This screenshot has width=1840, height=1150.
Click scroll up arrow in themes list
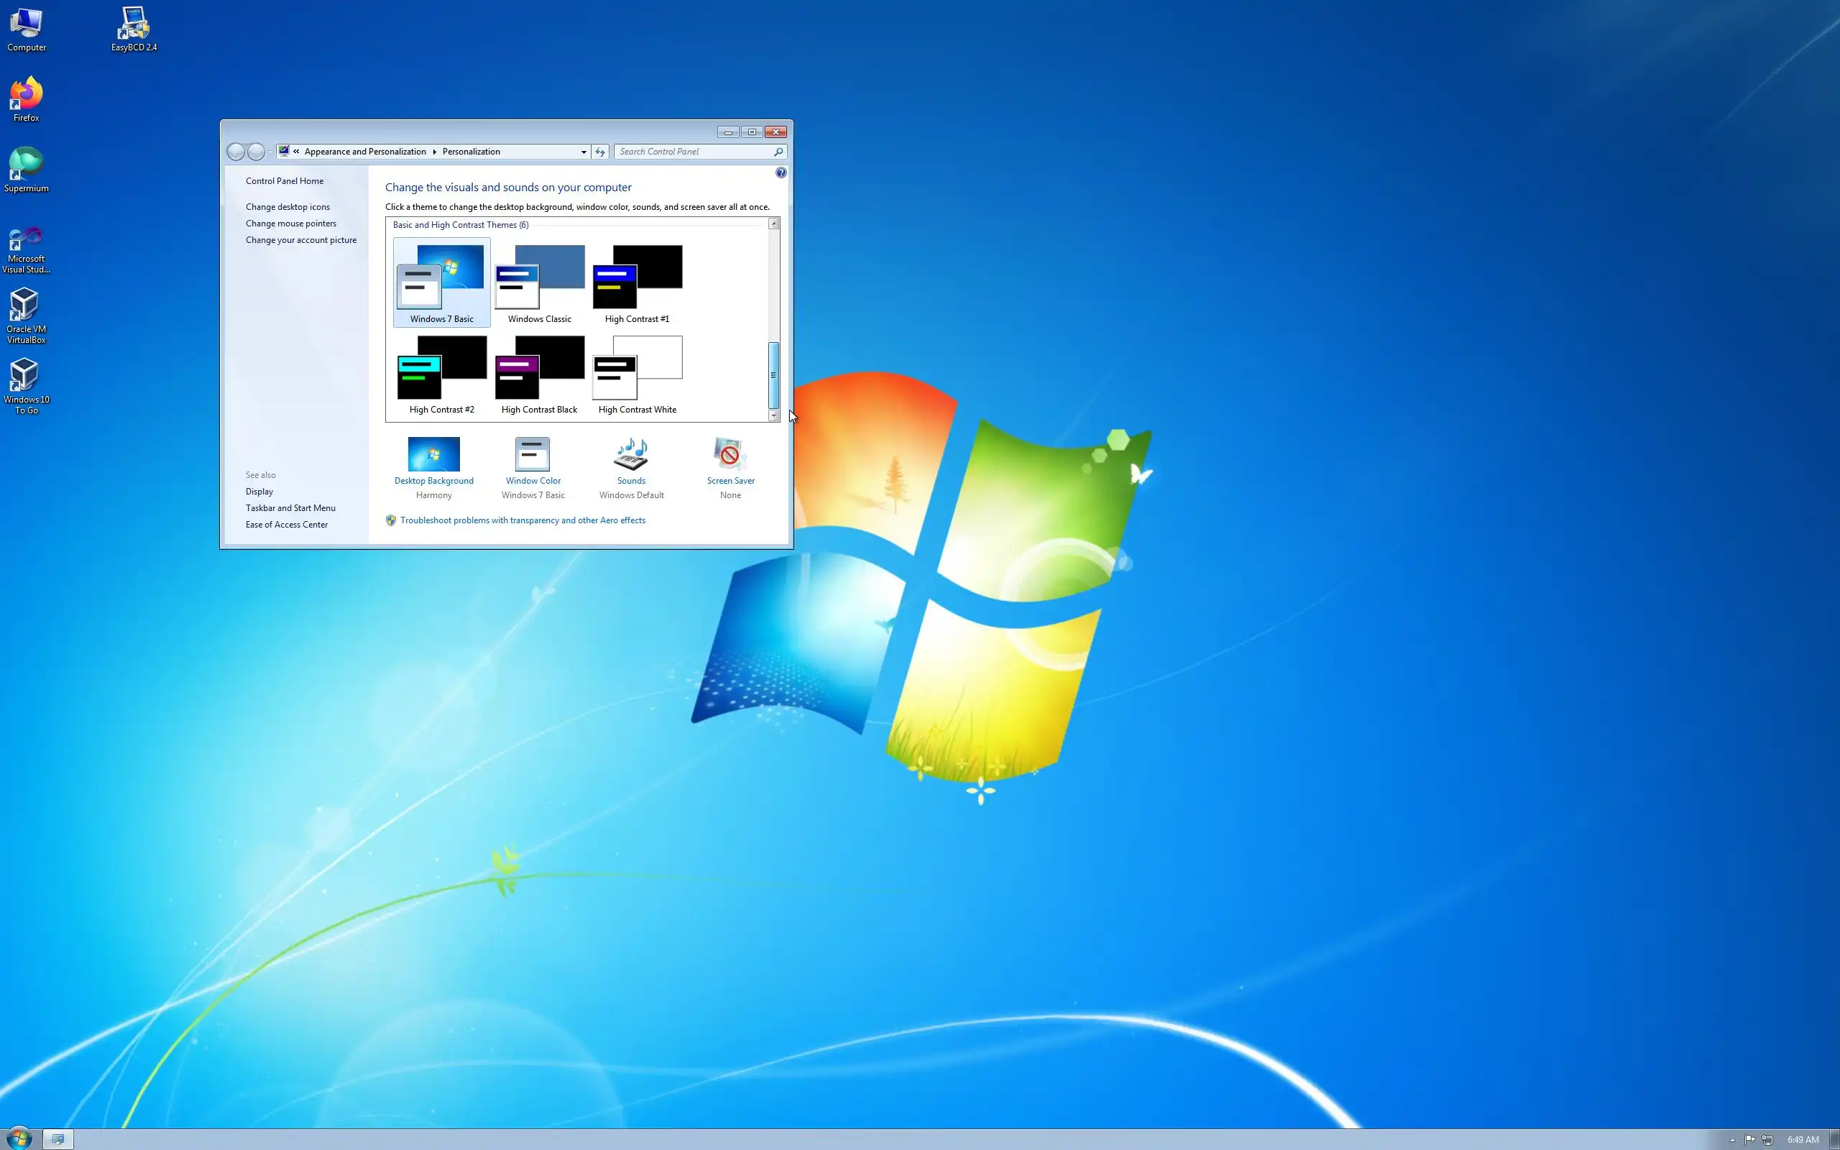773,224
